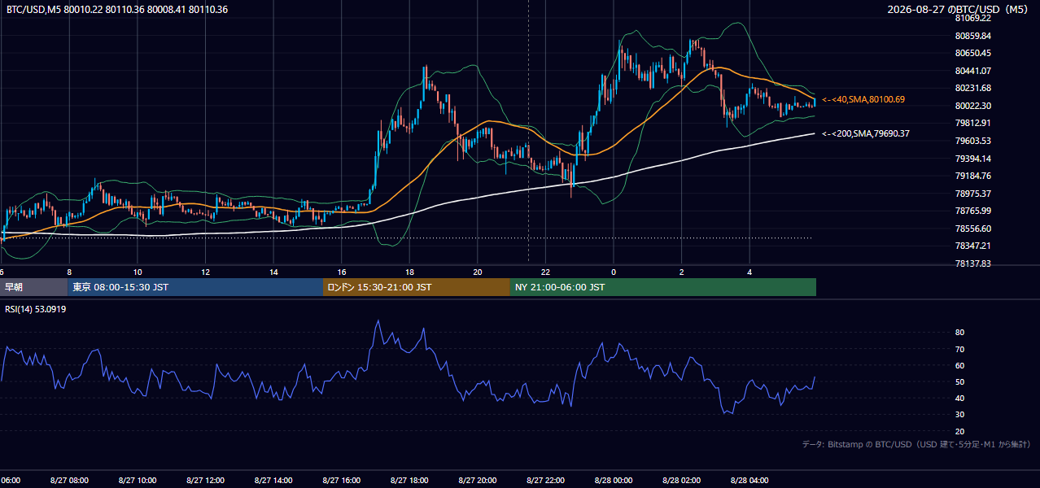
Task: Click the 8/28 02:00 date axis label
Action: pos(681,481)
